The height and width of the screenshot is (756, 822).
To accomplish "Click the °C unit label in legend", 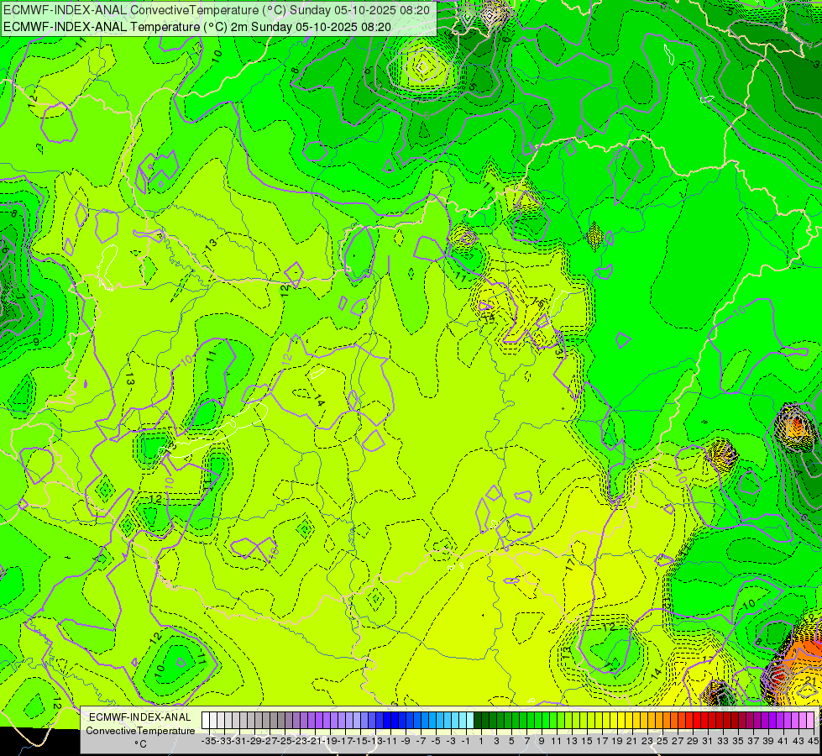I will pyautogui.click(x=140, y=744).
